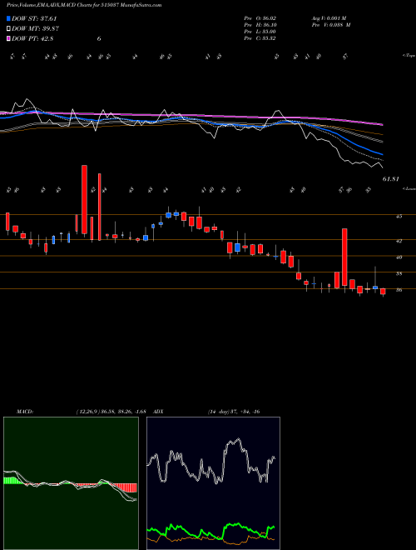
Task: Click inside the dark blue ADX chart panel
Action: pyautogui.click(x=213, y=483)
